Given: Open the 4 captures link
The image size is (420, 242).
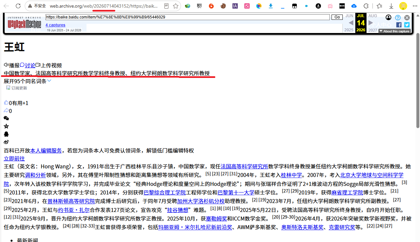Looking at the screenshot, I should coord(55,25).
